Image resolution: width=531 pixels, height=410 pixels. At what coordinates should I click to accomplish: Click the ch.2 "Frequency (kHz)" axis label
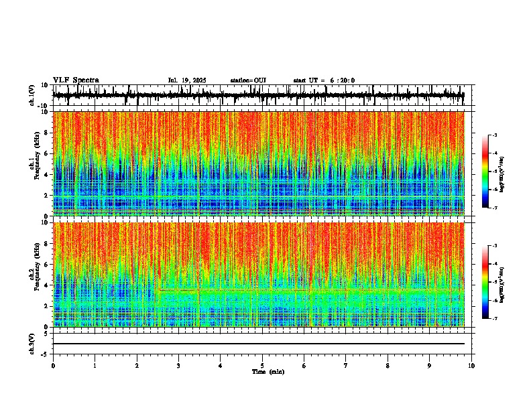coord(37,267)
